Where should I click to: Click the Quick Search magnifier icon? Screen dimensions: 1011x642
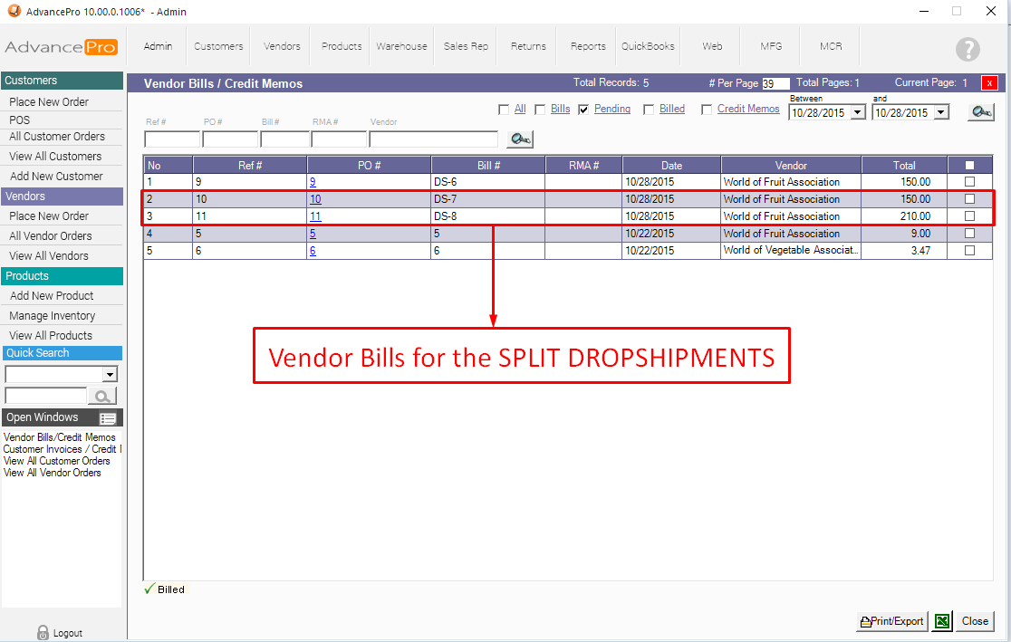tap(102, 396)
